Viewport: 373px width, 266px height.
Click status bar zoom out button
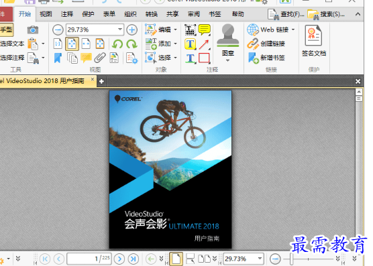[x=275, y=259]
